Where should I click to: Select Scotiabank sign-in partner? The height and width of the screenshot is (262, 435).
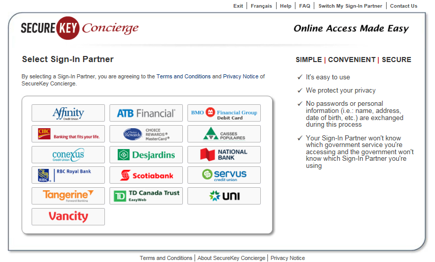click(x=146, y=175)
